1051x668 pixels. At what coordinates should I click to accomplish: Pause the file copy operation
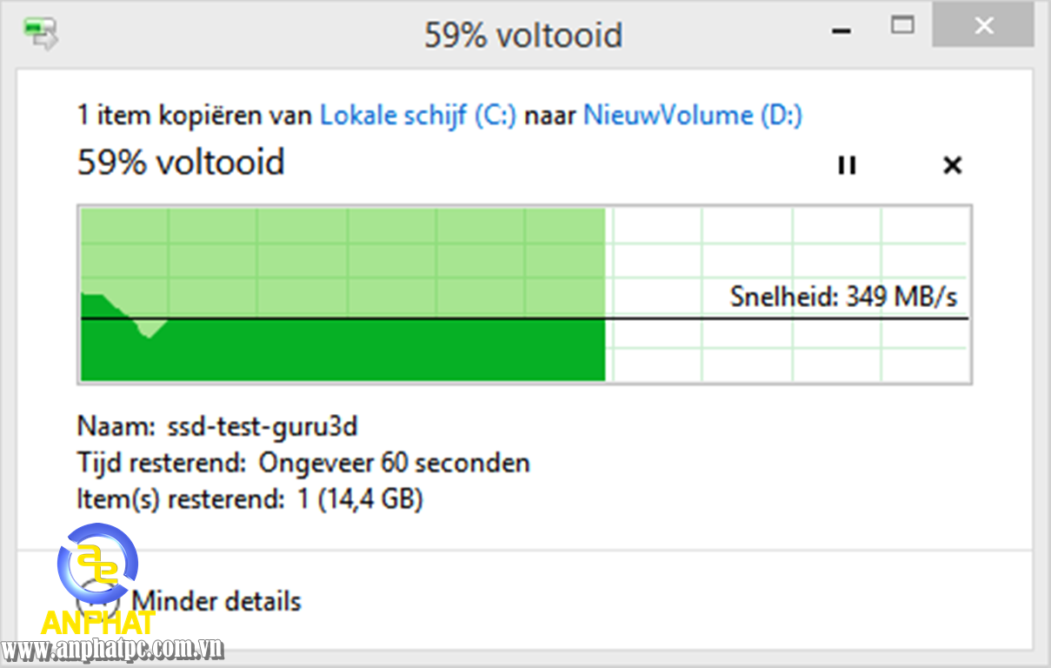point(847,165)
